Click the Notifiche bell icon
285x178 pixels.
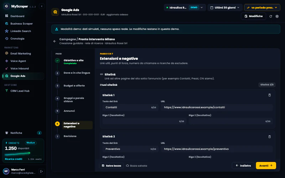pos(7,133)
